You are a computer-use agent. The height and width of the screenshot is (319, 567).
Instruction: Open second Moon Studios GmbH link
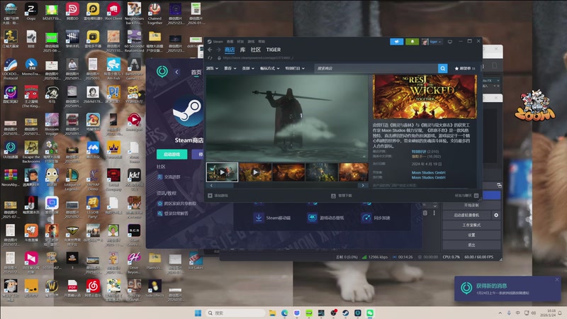429,177
